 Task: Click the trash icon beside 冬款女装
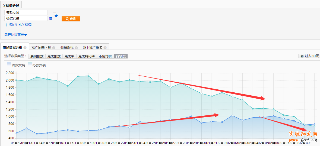(50, 18)
